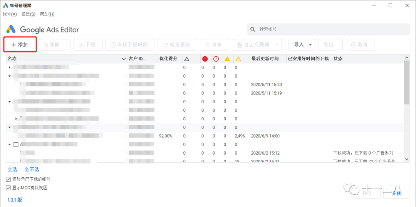Select the row updated 2020/5/11 15:20
The height and width of the screenshot is (207, 416).
(x=205, y=84)
